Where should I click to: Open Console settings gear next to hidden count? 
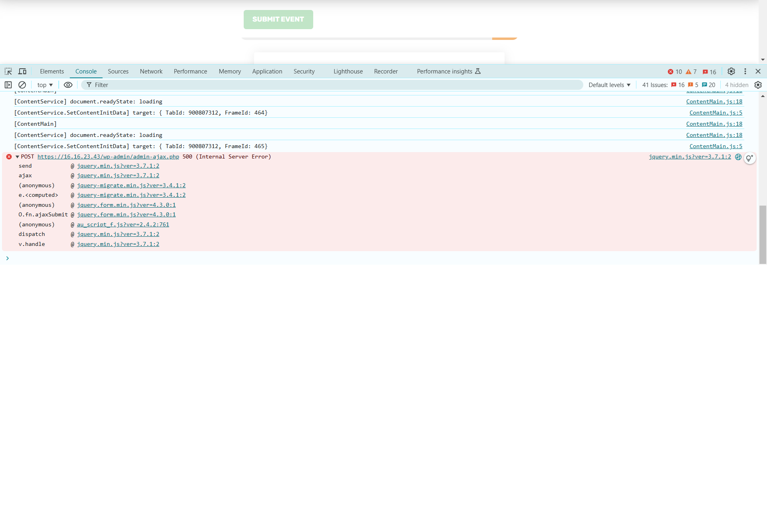758,85
